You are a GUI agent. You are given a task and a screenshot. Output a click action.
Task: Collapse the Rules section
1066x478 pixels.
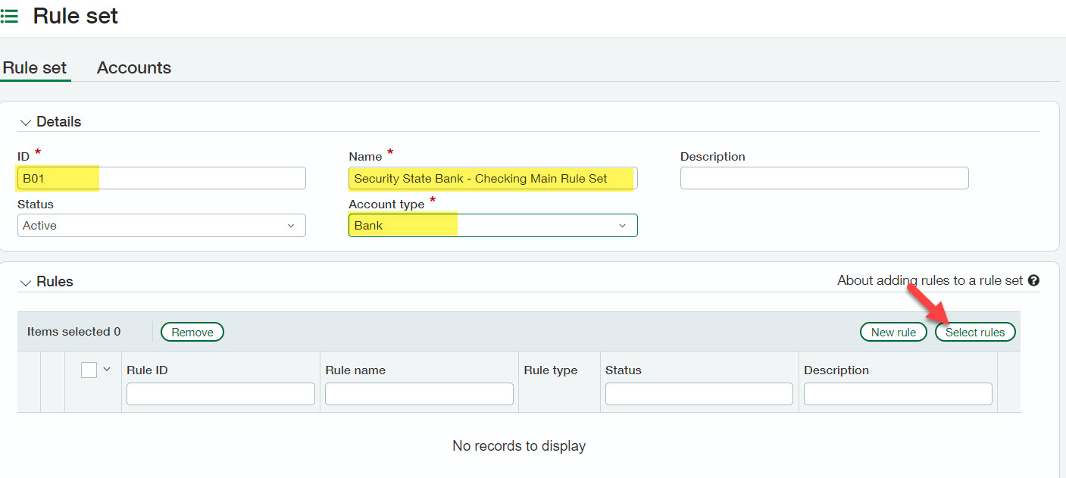click(26, 282)
